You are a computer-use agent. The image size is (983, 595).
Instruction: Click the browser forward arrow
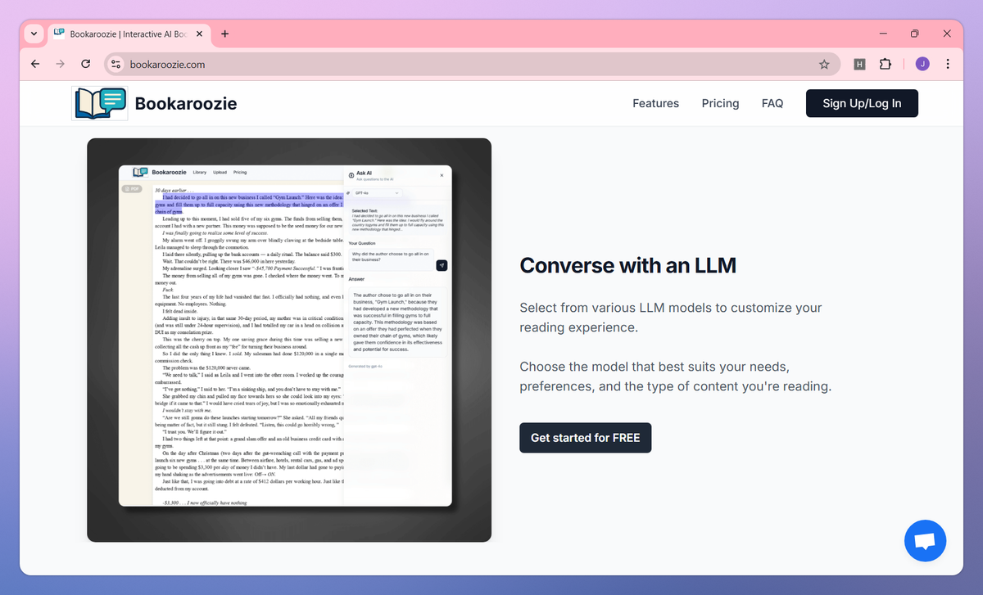[60, 64]
